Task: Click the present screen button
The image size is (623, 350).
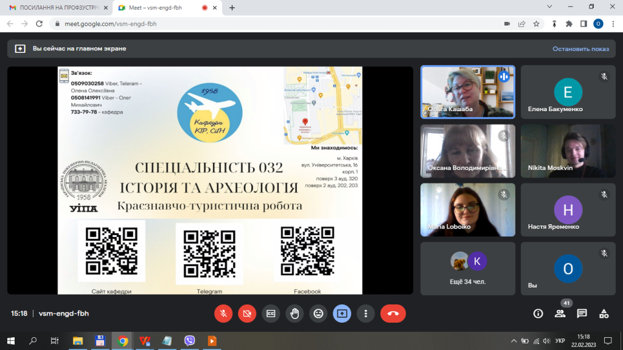Action: [342, 314]
